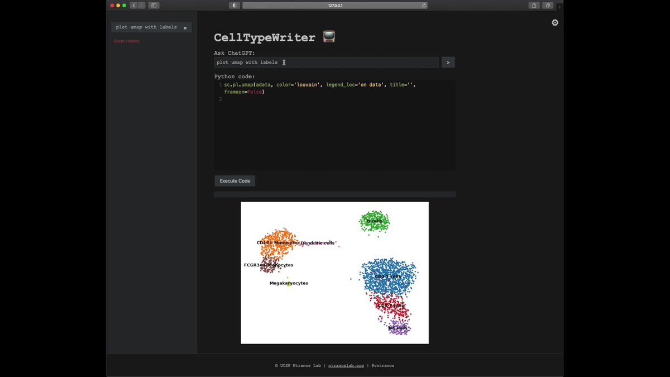
Task: Open Safari's share button
Action: tap(534, 5)
